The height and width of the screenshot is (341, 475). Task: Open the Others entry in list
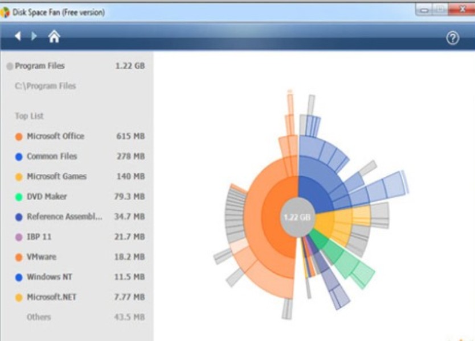pyautogui.click(x=39, y=317)
